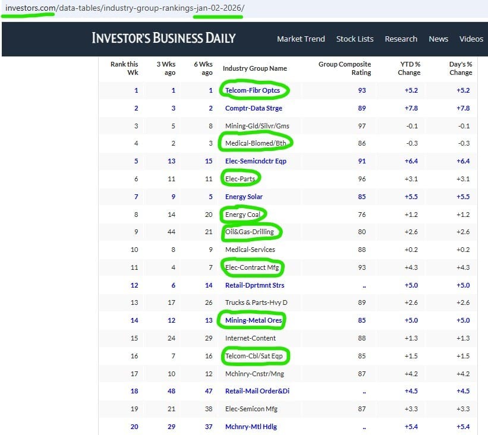
Task: Open Telcom-Fibr Optcs group link
Action: [x=253, y=90]
